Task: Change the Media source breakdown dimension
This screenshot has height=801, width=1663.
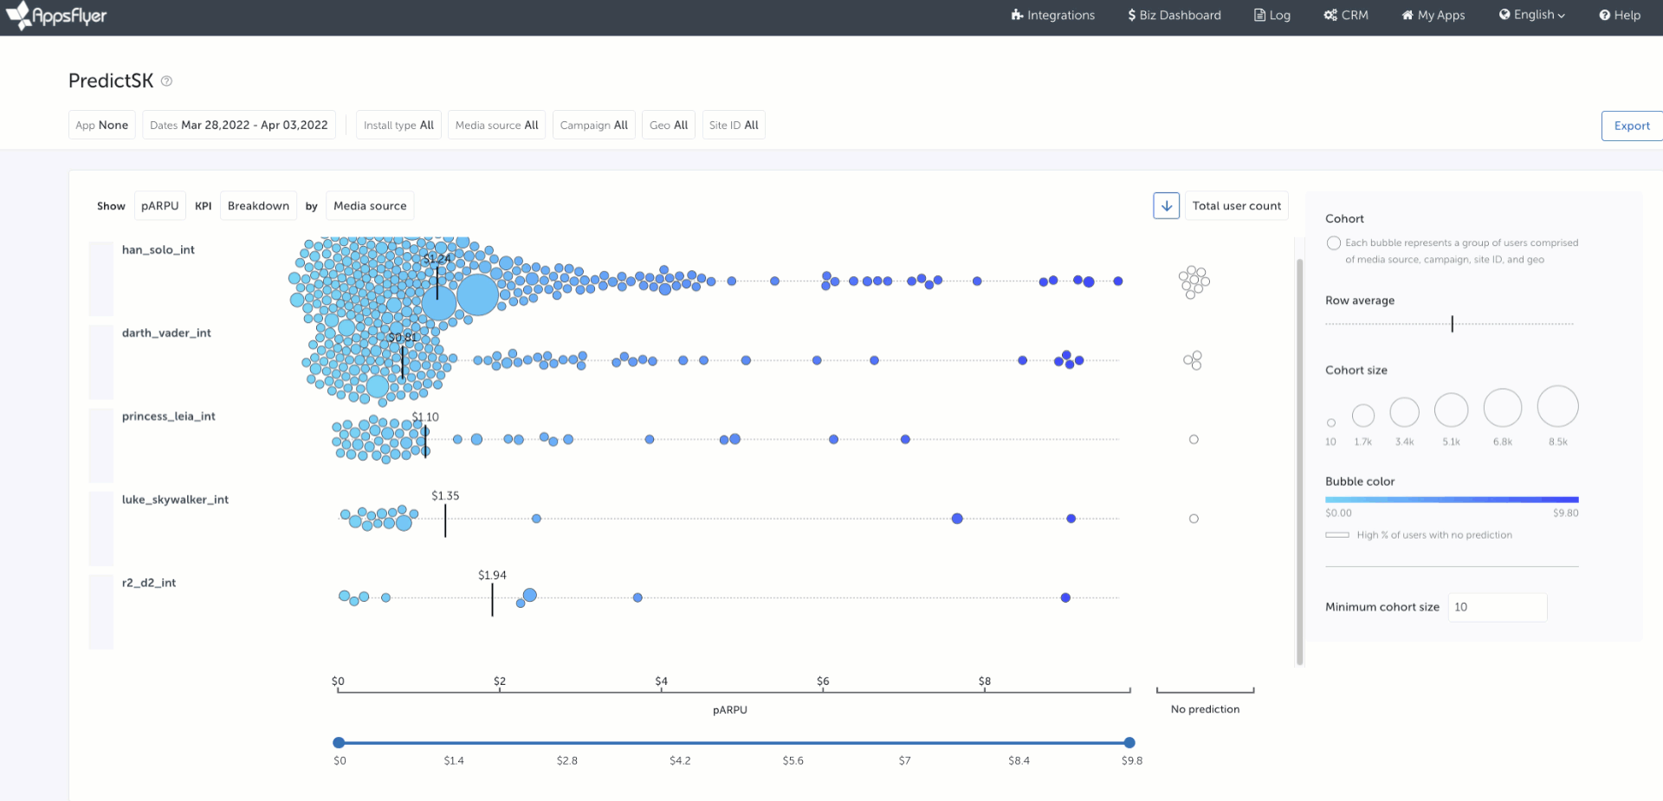Action: pyautogui.click(x=370, y=206)
